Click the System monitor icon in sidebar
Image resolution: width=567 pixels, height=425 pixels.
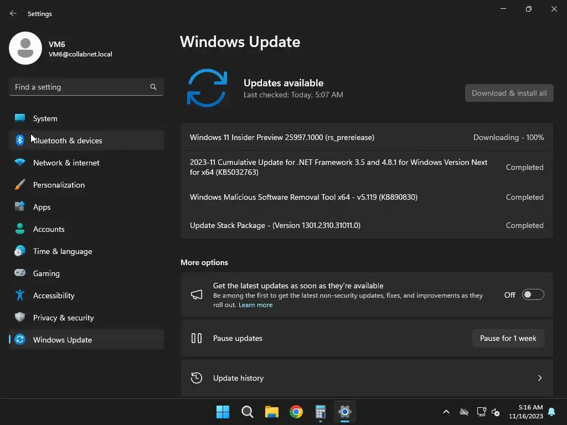(x=20, y=118)
